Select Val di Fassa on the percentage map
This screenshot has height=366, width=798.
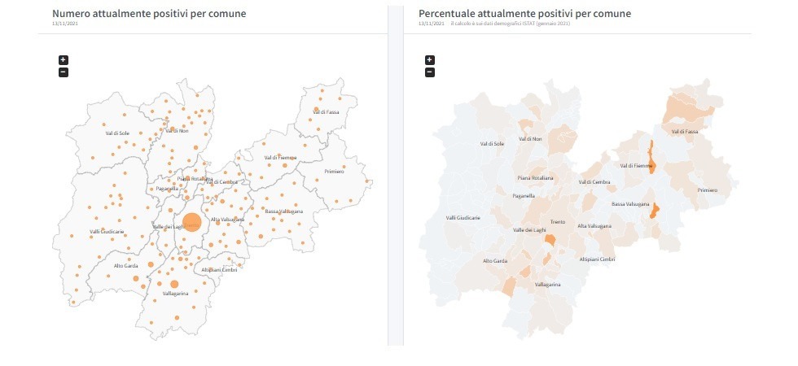pyautogui.click(x=684, y=130)
